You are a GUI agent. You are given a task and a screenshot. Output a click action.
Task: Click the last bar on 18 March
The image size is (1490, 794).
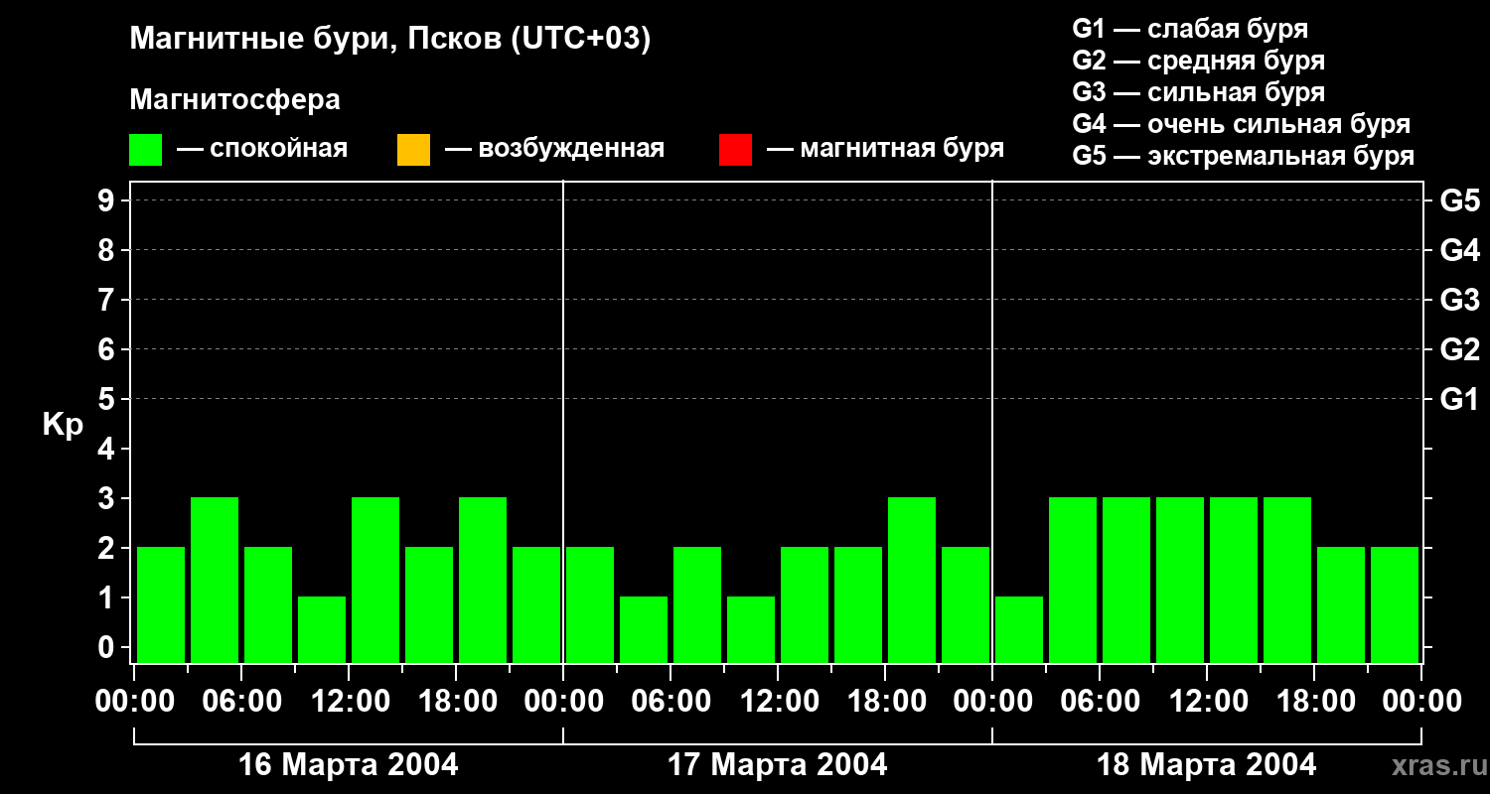coord(1395,604)
